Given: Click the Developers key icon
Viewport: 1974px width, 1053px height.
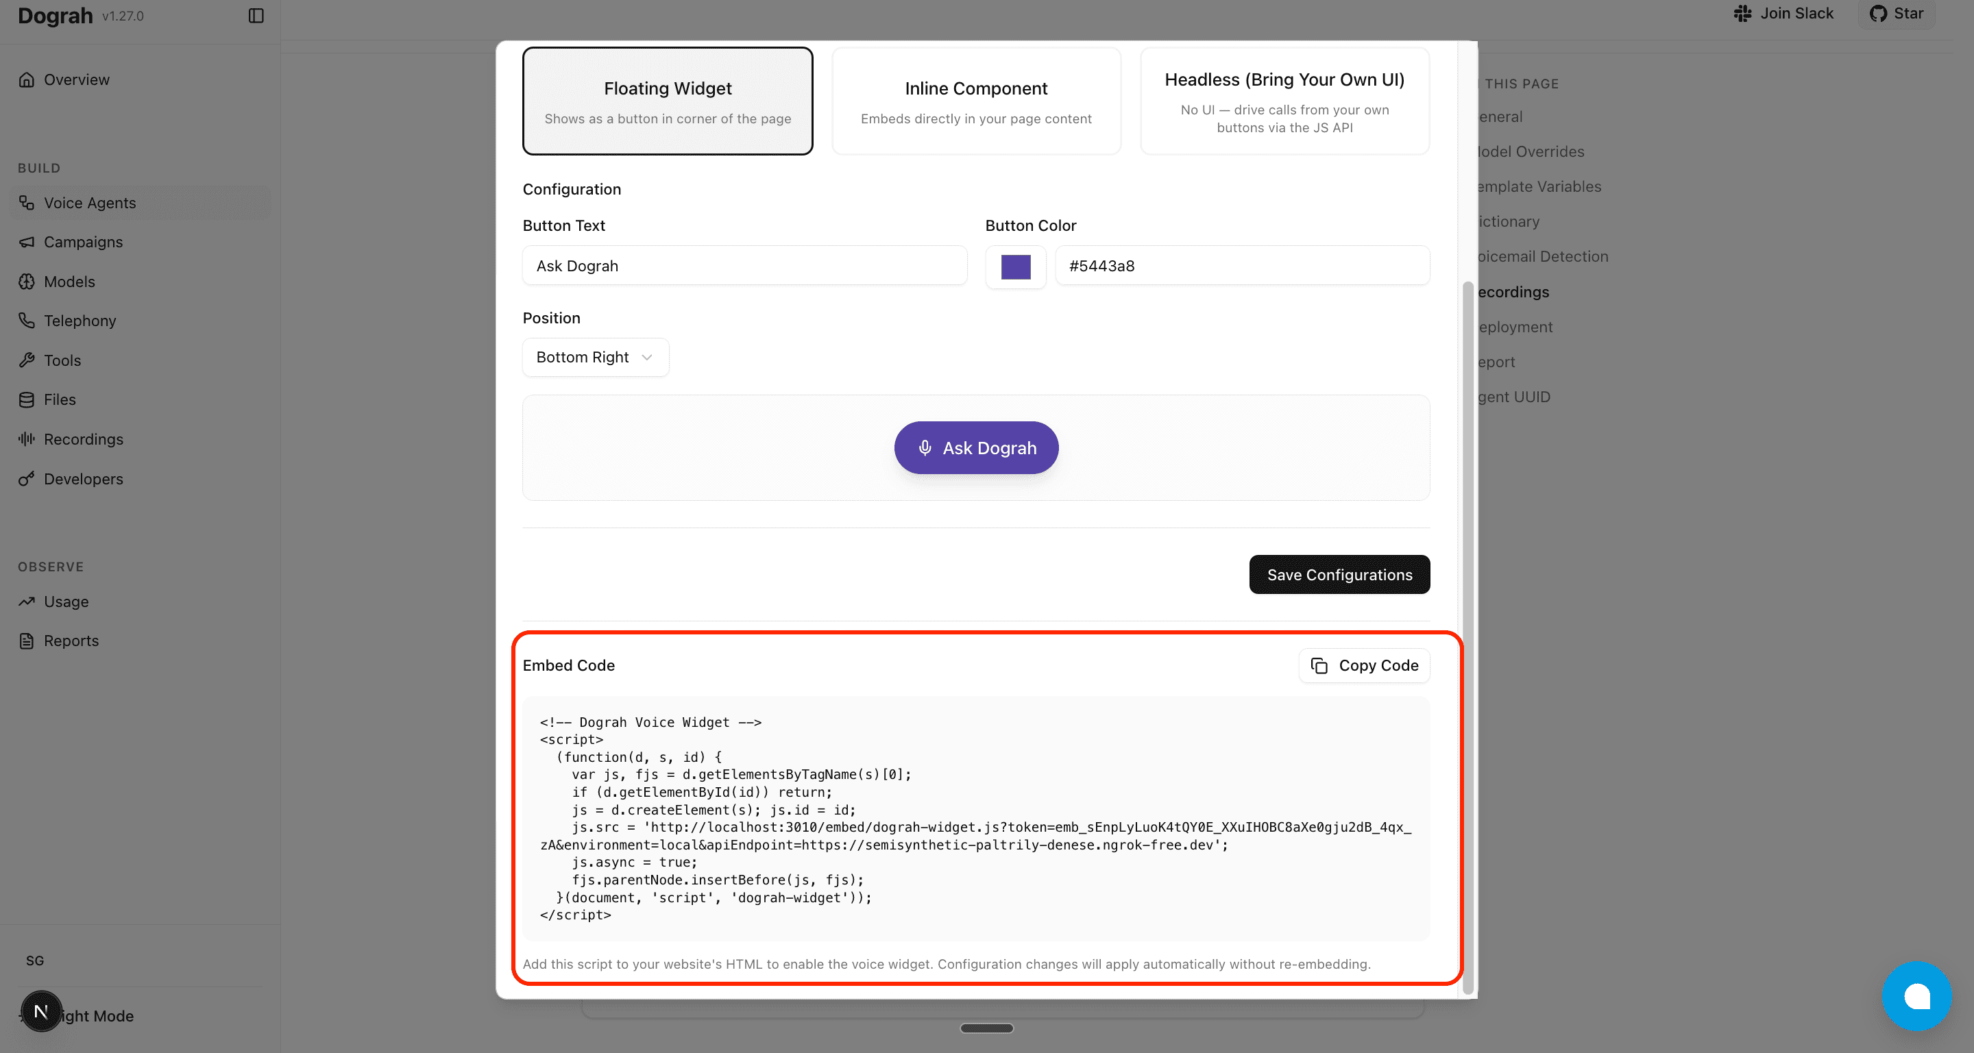Looking at the screenshot, I should click(x=27, y=479).
